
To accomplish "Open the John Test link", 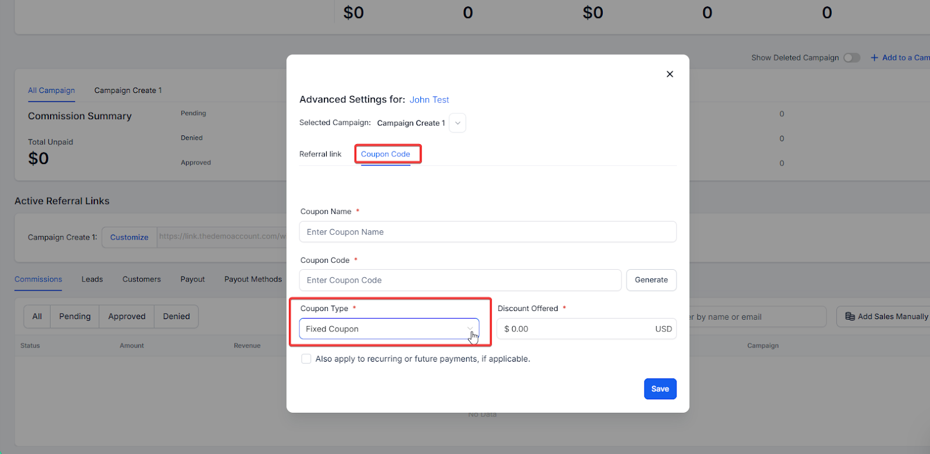I will coord(429,99).
